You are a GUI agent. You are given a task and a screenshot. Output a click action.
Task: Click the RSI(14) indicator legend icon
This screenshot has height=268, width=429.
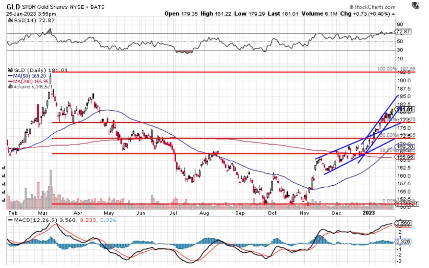[x=9, y=20]
